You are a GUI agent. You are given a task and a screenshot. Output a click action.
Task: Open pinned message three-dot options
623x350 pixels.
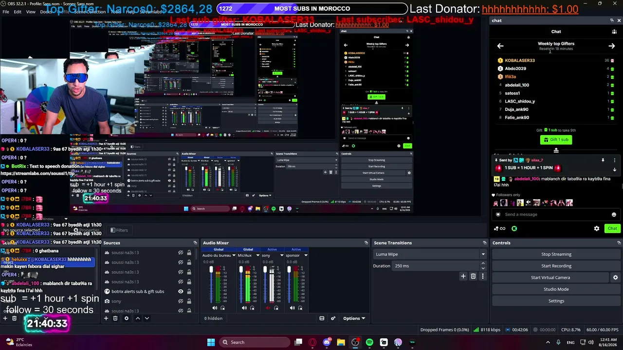614,160
